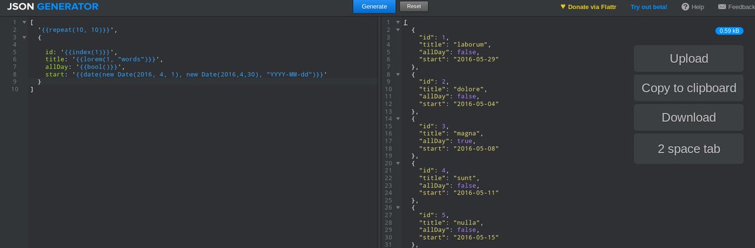Click the allDay: '{{bool()}}' template line

pyautogui.click(x=85, y=67)
